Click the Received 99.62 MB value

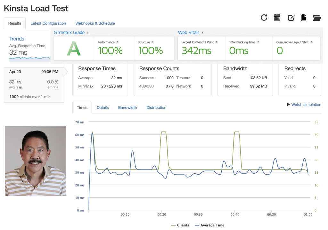tap(258, 86)
